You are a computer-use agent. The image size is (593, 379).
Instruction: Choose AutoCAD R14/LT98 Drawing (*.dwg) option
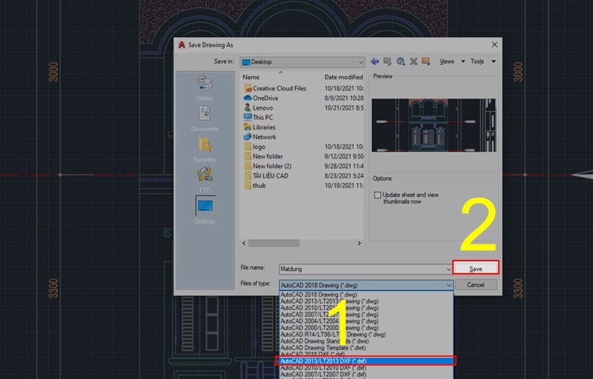(366, 335)
